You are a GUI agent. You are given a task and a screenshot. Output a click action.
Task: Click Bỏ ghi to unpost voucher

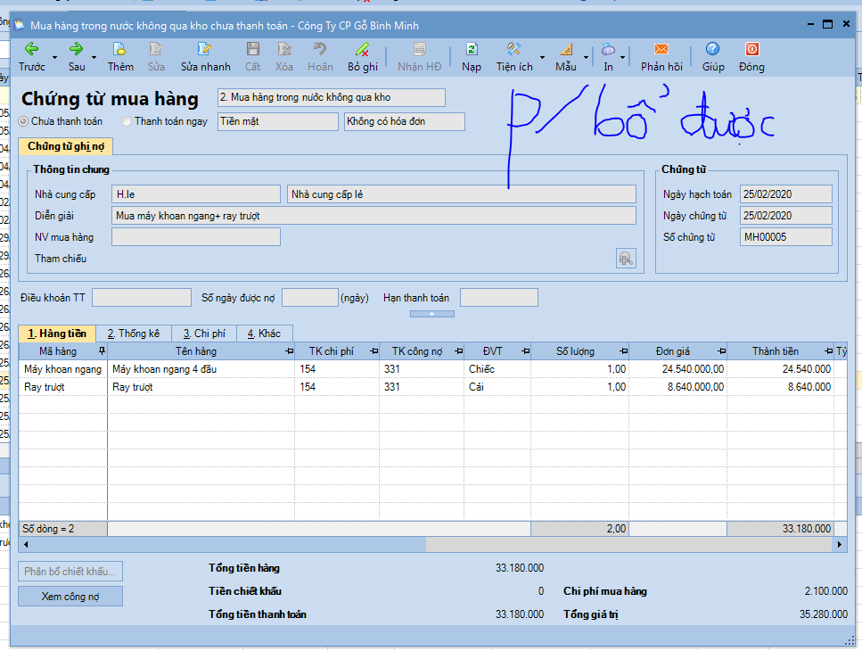coord(362,50)
